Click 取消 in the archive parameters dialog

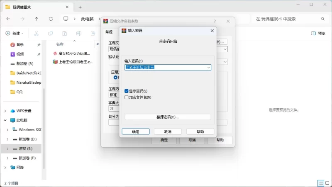pos(192,140)
